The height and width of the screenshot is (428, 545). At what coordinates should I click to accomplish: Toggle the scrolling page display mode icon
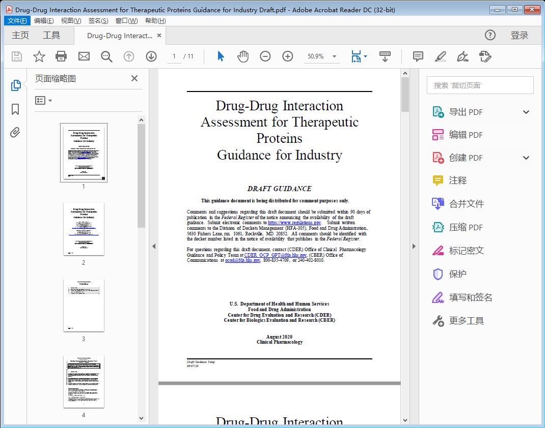[385, 56]
